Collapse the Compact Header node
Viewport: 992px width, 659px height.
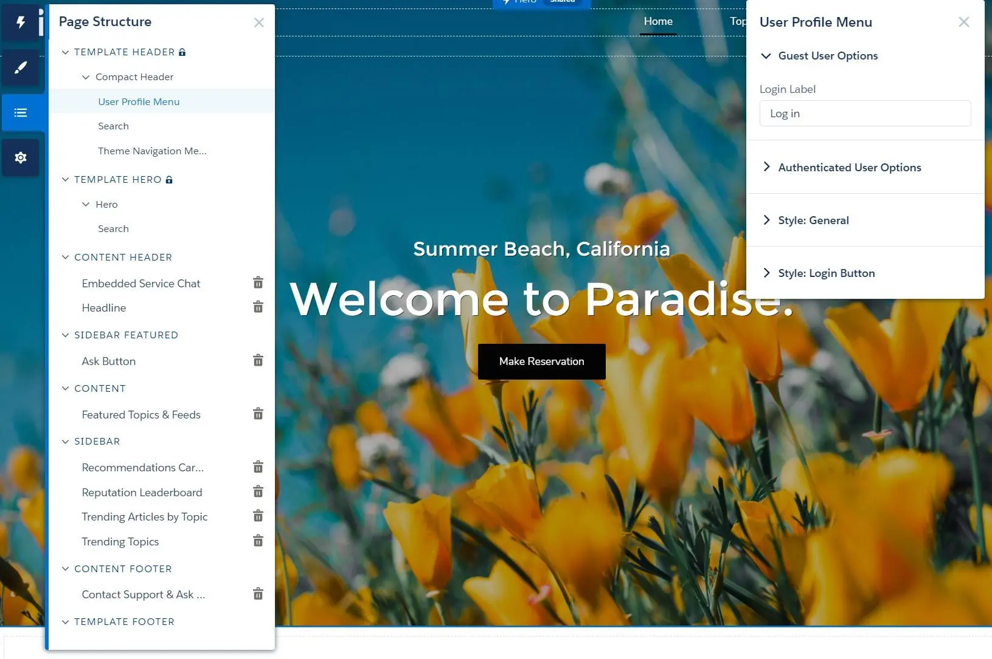tap(86, 77)
